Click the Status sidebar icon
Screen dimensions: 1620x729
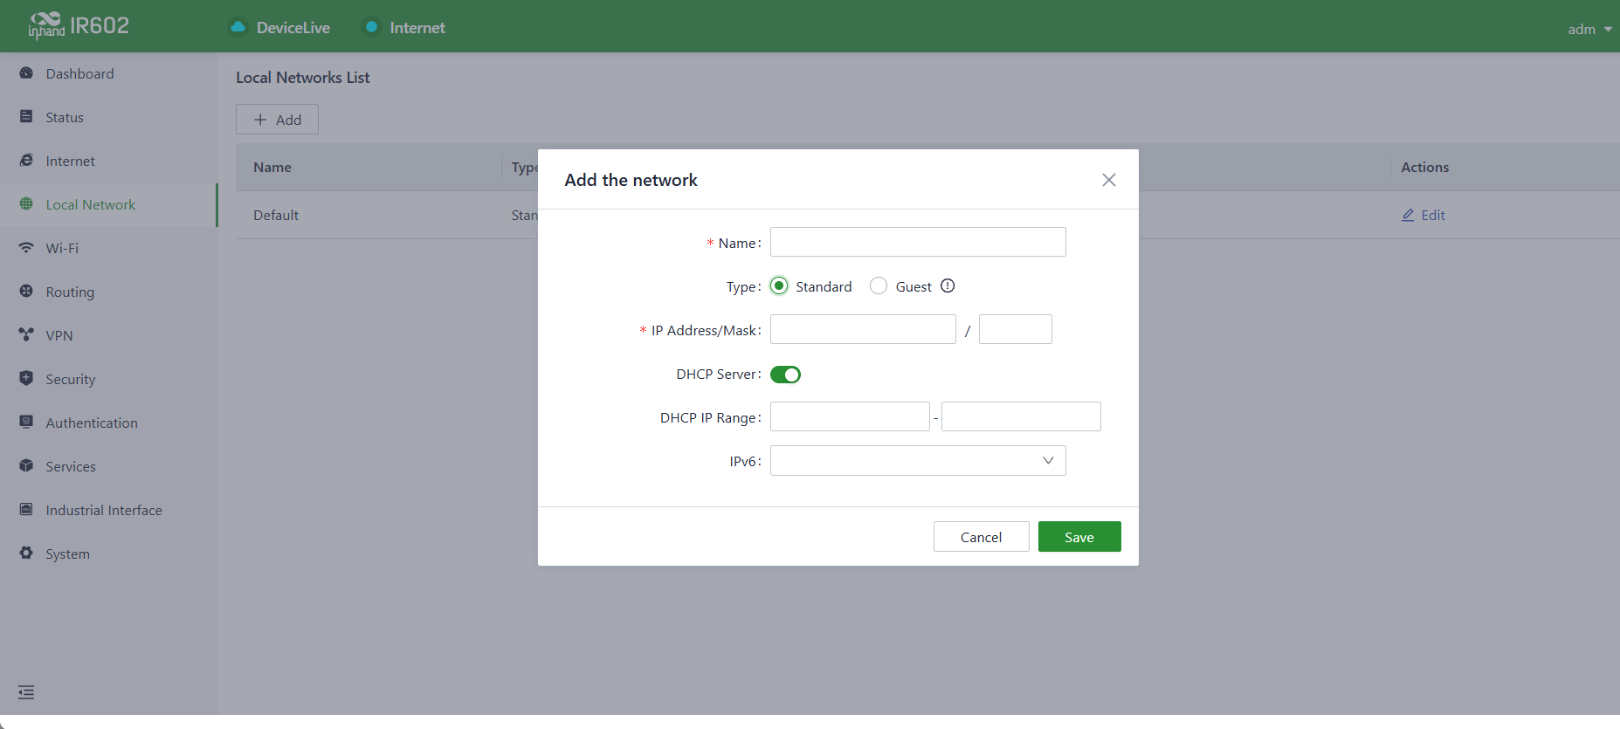[26, 117]
